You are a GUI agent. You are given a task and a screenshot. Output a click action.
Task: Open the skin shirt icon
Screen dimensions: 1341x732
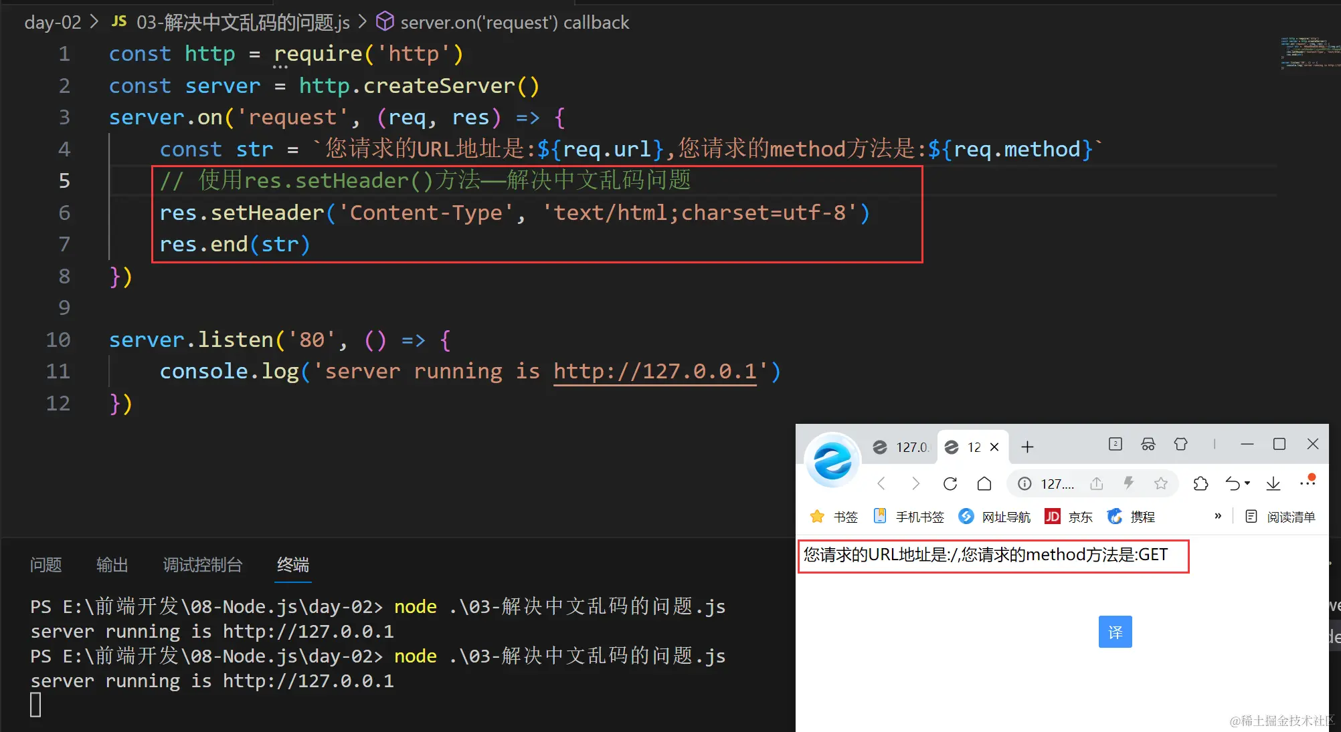1180,445
